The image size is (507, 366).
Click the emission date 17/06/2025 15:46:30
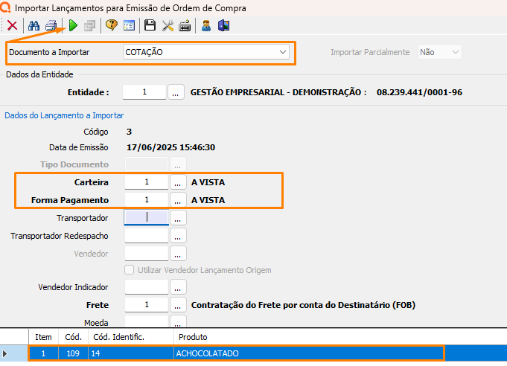click(x=170, y=147)
